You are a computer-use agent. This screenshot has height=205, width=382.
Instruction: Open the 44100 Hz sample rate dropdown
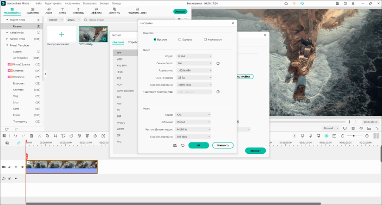click(x=193, y=129)
